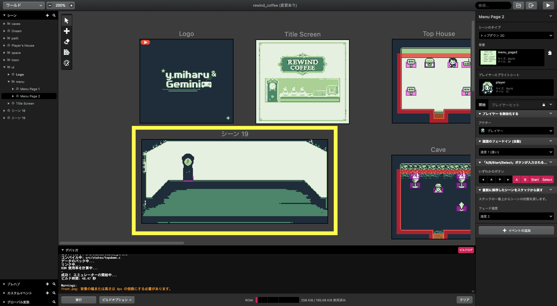
Task: Search scenes using シーン magnifier icon
Action: [x=54, y=15]
